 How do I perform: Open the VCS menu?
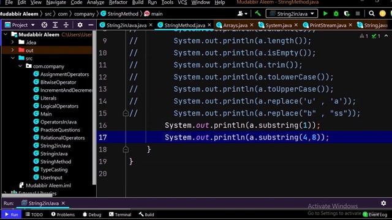(x=183, y=2)
